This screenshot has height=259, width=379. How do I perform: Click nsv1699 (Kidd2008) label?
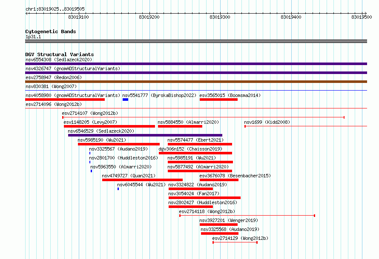(267, 122)
